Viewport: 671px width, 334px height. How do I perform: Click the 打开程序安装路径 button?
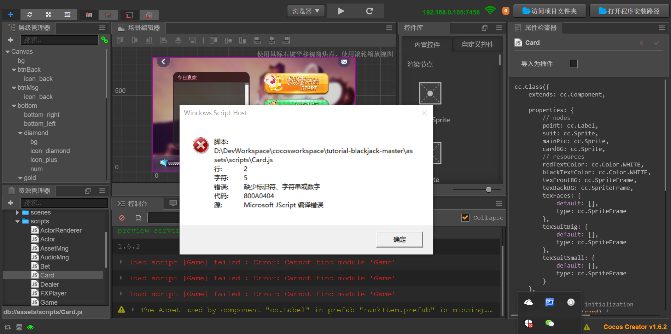tap(629, 11)
